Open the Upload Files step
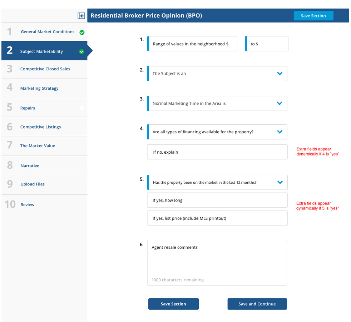 click(x=33, y=184)
